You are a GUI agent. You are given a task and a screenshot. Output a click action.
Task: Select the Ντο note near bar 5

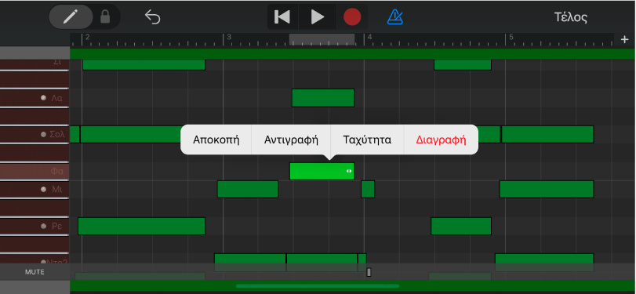pos(544,263)
